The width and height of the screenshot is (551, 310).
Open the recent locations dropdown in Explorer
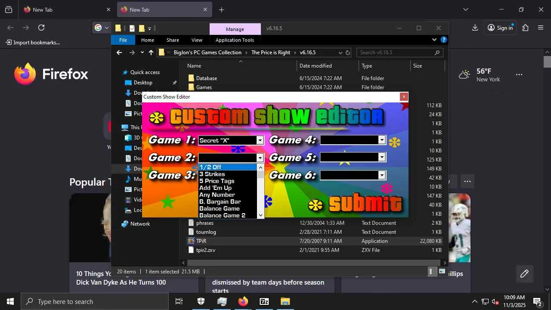(142, 53)
